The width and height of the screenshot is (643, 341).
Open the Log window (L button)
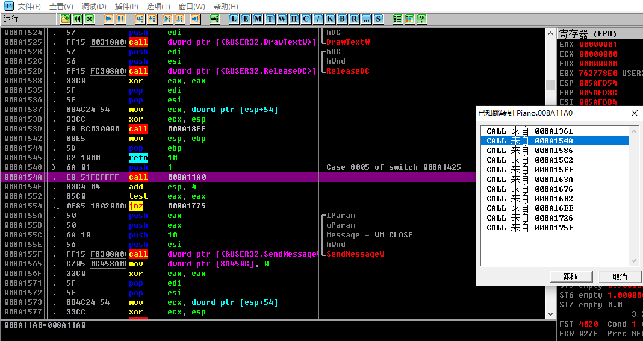click(234, 19)
